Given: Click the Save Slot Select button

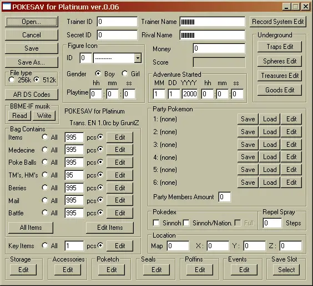Looking at the screenshot, I should 286,270.
